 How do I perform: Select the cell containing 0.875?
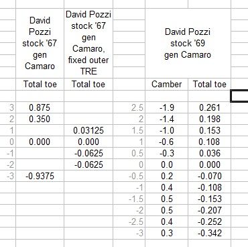tap(40, 107)
